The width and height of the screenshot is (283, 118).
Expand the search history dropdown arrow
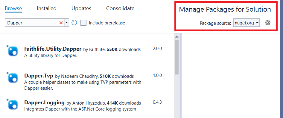click(67, 23)
